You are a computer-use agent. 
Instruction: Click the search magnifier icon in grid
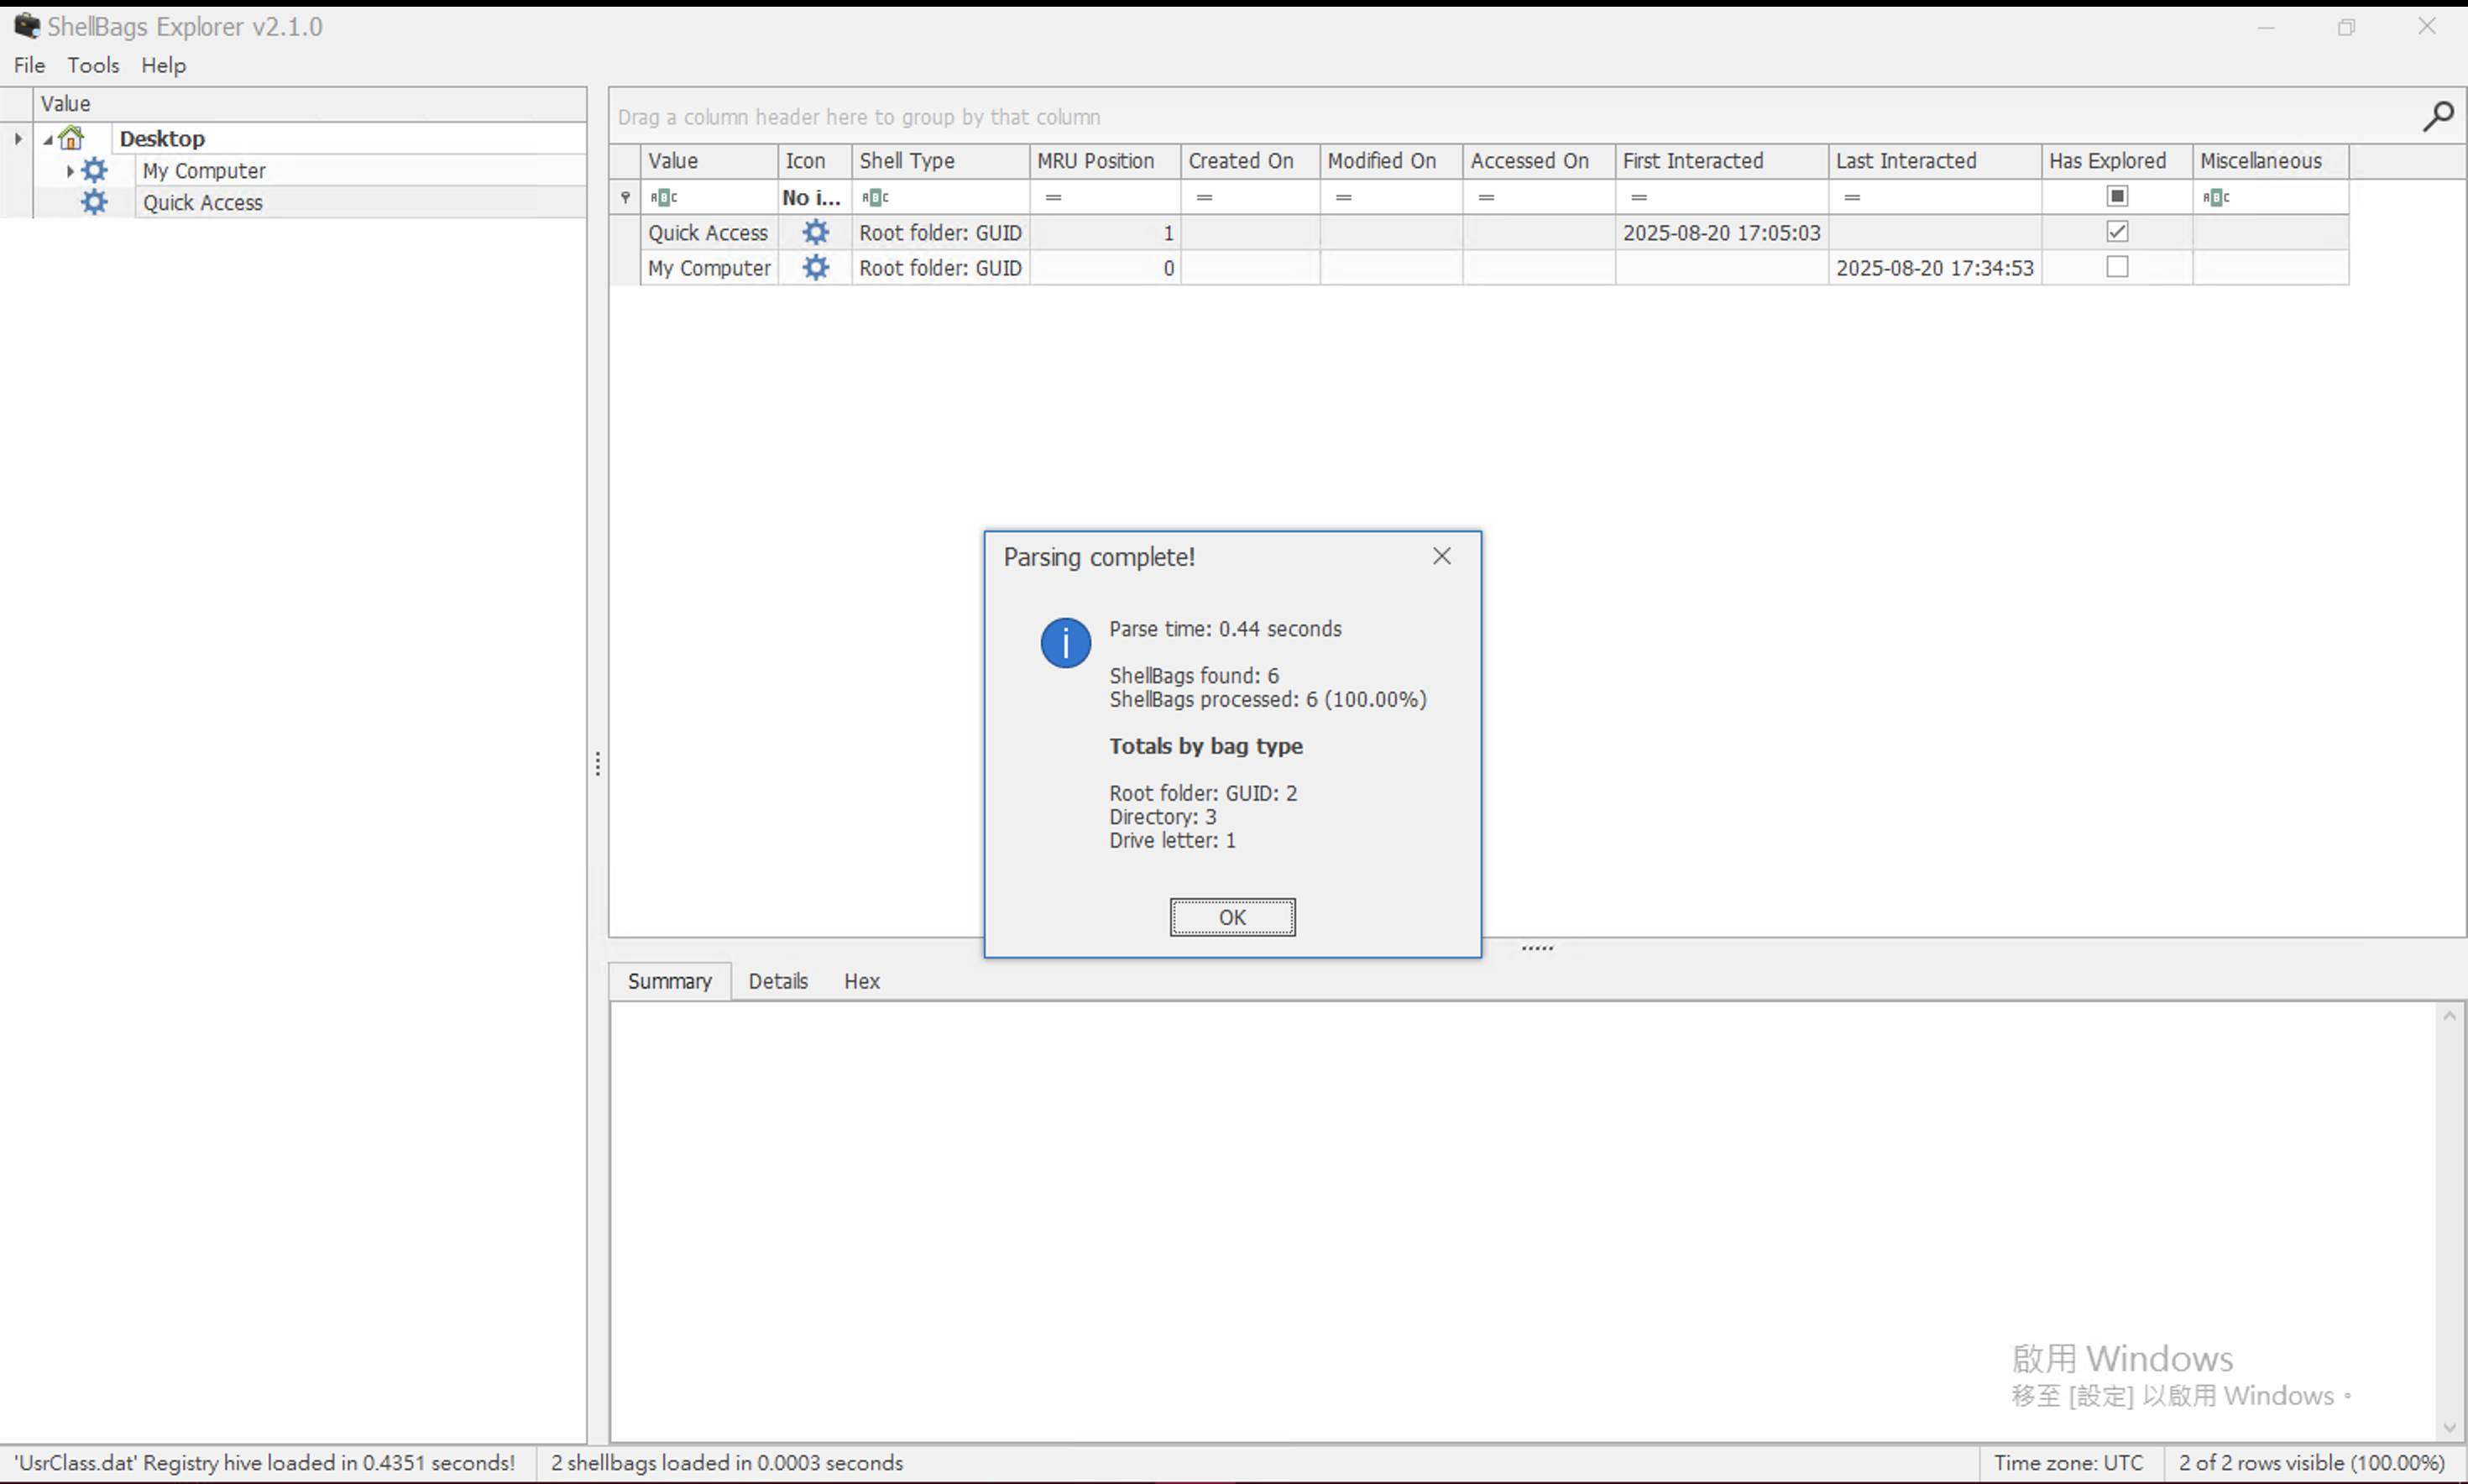click(2437, 117)
